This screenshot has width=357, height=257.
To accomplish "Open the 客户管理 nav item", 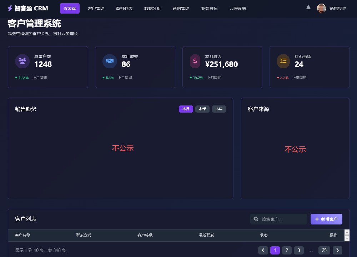I will (x=96, y=8).
